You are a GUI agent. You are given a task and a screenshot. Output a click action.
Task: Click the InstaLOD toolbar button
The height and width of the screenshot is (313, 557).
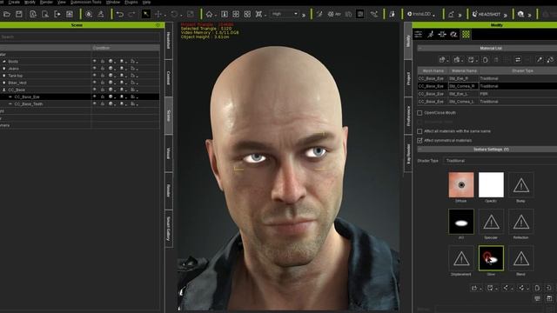coord(421,14)
